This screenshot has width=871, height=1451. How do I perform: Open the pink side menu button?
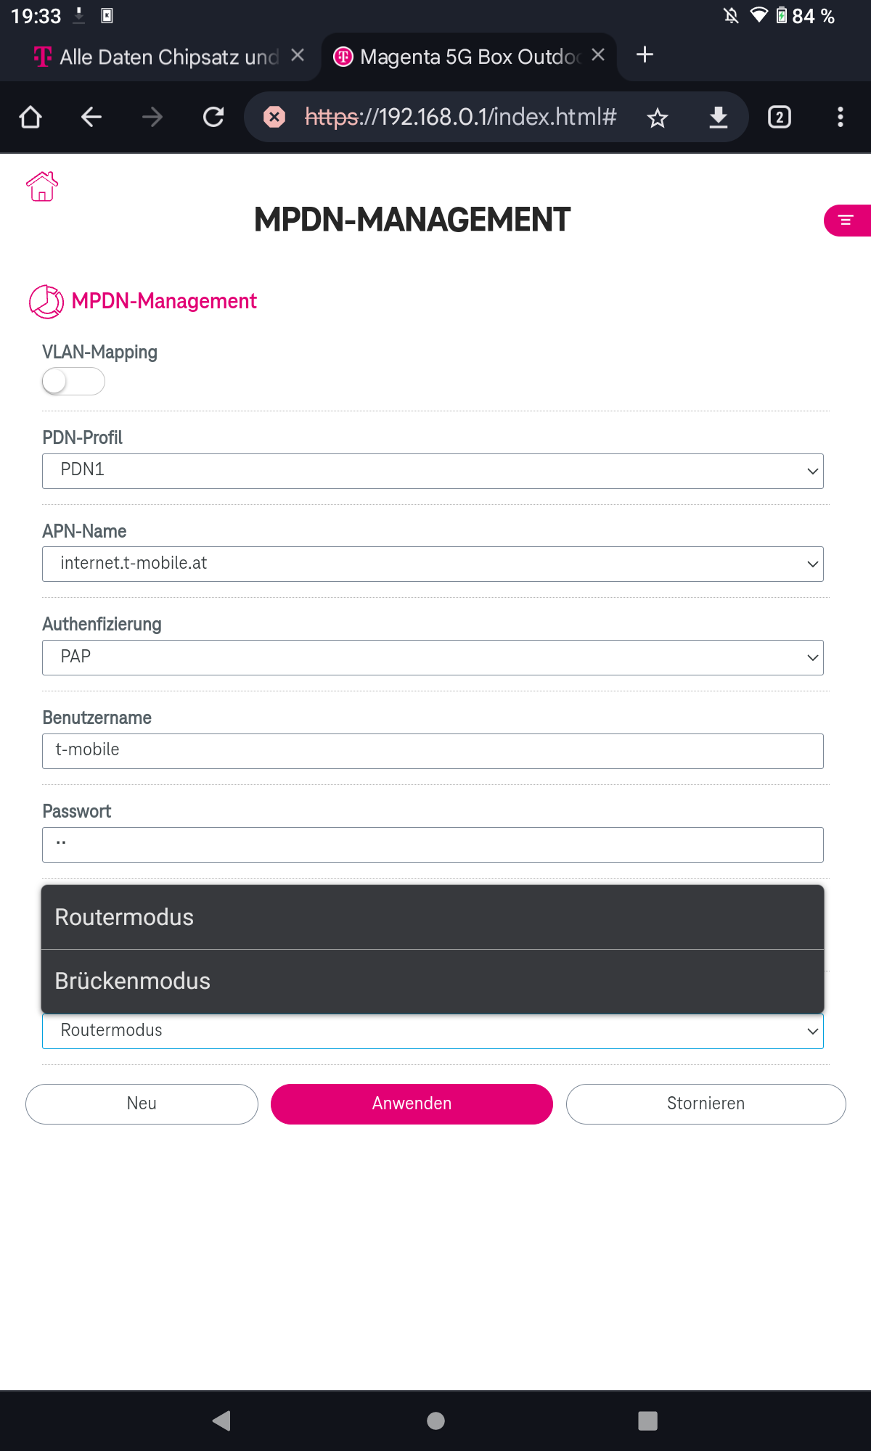click(x=847, y=221)
